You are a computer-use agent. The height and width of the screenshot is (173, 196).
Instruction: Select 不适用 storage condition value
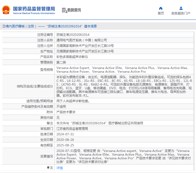pos(61,106)
